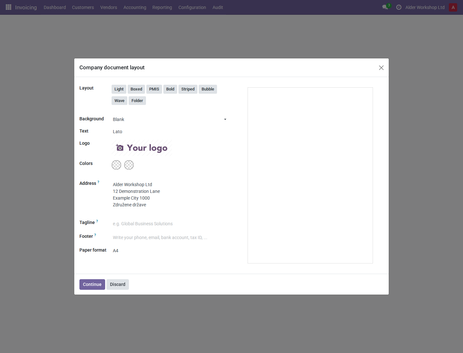The image size is (463, 353).
Task: Go to the Invoicing app home
Action: coord(26,7)
